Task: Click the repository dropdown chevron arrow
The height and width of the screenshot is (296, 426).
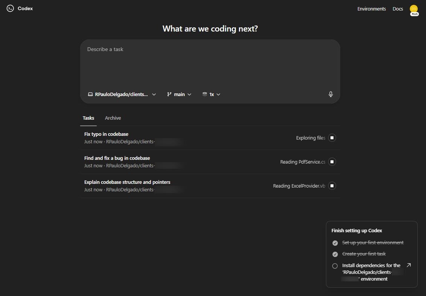Action: 154,95
